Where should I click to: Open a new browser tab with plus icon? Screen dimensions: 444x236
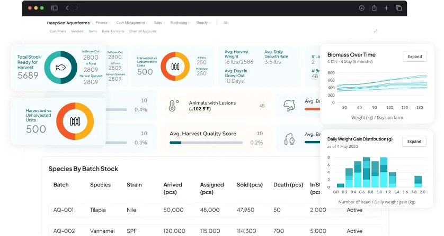386,8
